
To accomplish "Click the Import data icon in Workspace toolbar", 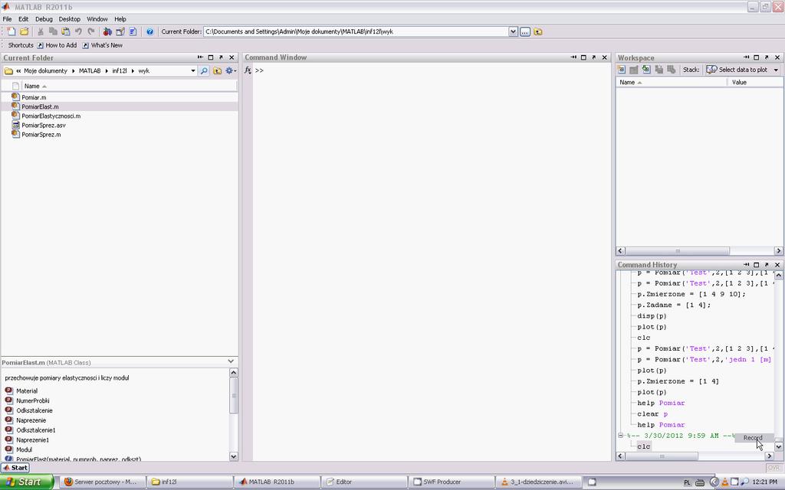I will coord(646,70).
